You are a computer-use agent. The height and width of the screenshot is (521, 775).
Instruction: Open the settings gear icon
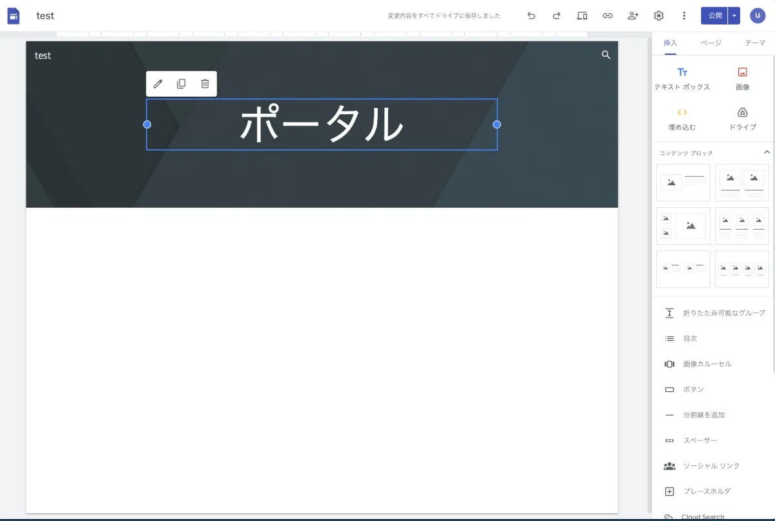pyautogui.click(x=659, y=15)
